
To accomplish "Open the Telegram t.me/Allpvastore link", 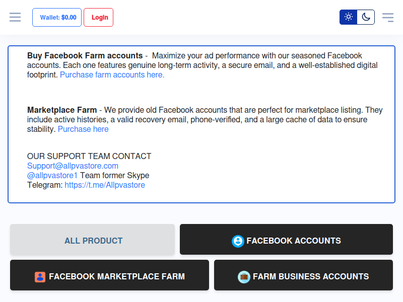I will tap(105, 185).
